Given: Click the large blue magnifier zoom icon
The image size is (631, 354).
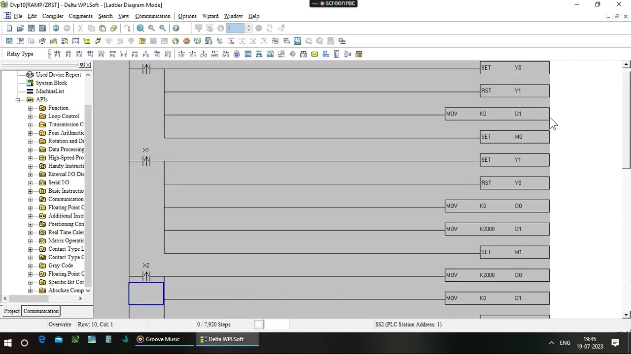Looking at the screenshot, I should 140,29.
